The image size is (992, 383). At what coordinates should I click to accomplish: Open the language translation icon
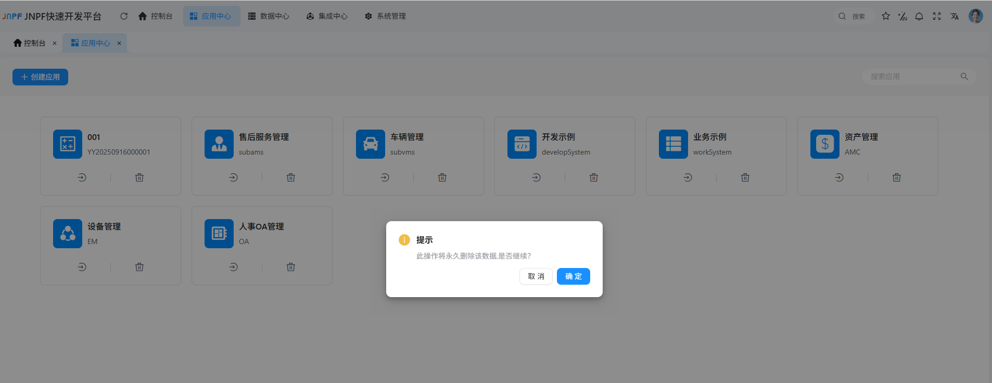click(955, 16)
